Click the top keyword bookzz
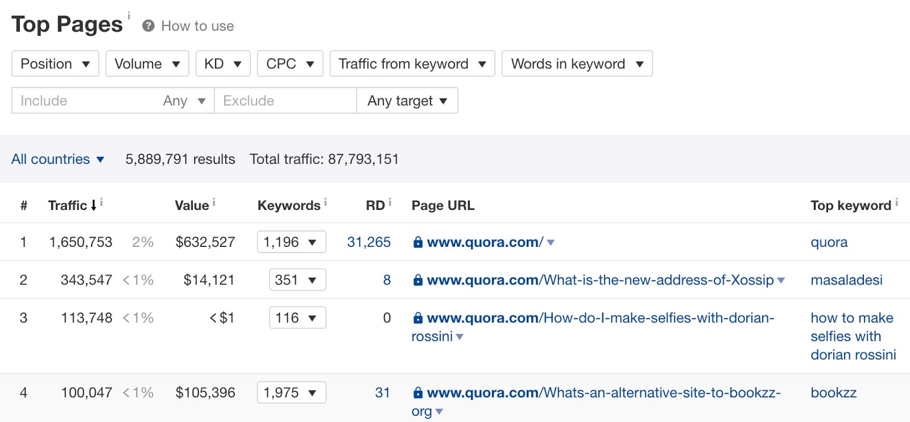 [834, 392]
